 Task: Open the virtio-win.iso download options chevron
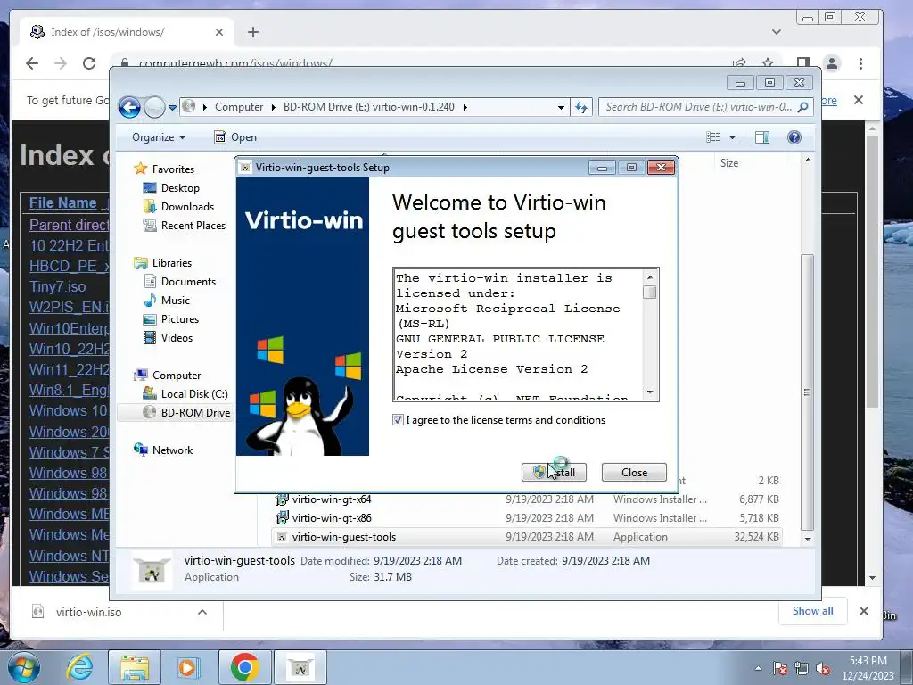(202, 612)
